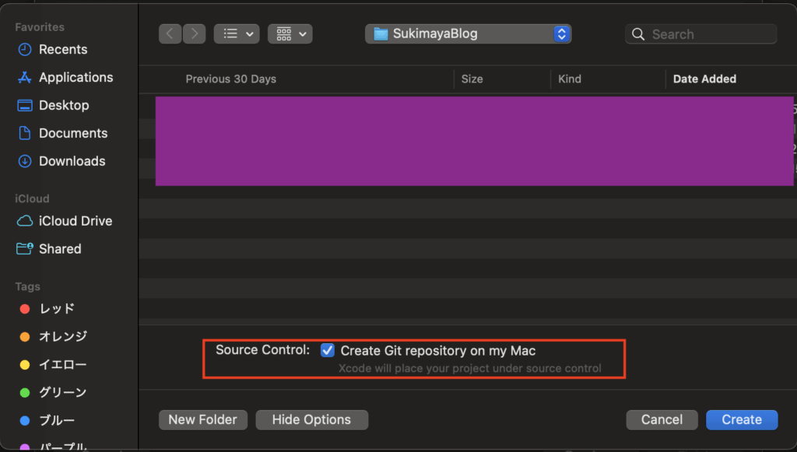This screenshot has width=797, height=452.
Task: Select iCloud Drive in the sidebar
Action: point(65,221)
